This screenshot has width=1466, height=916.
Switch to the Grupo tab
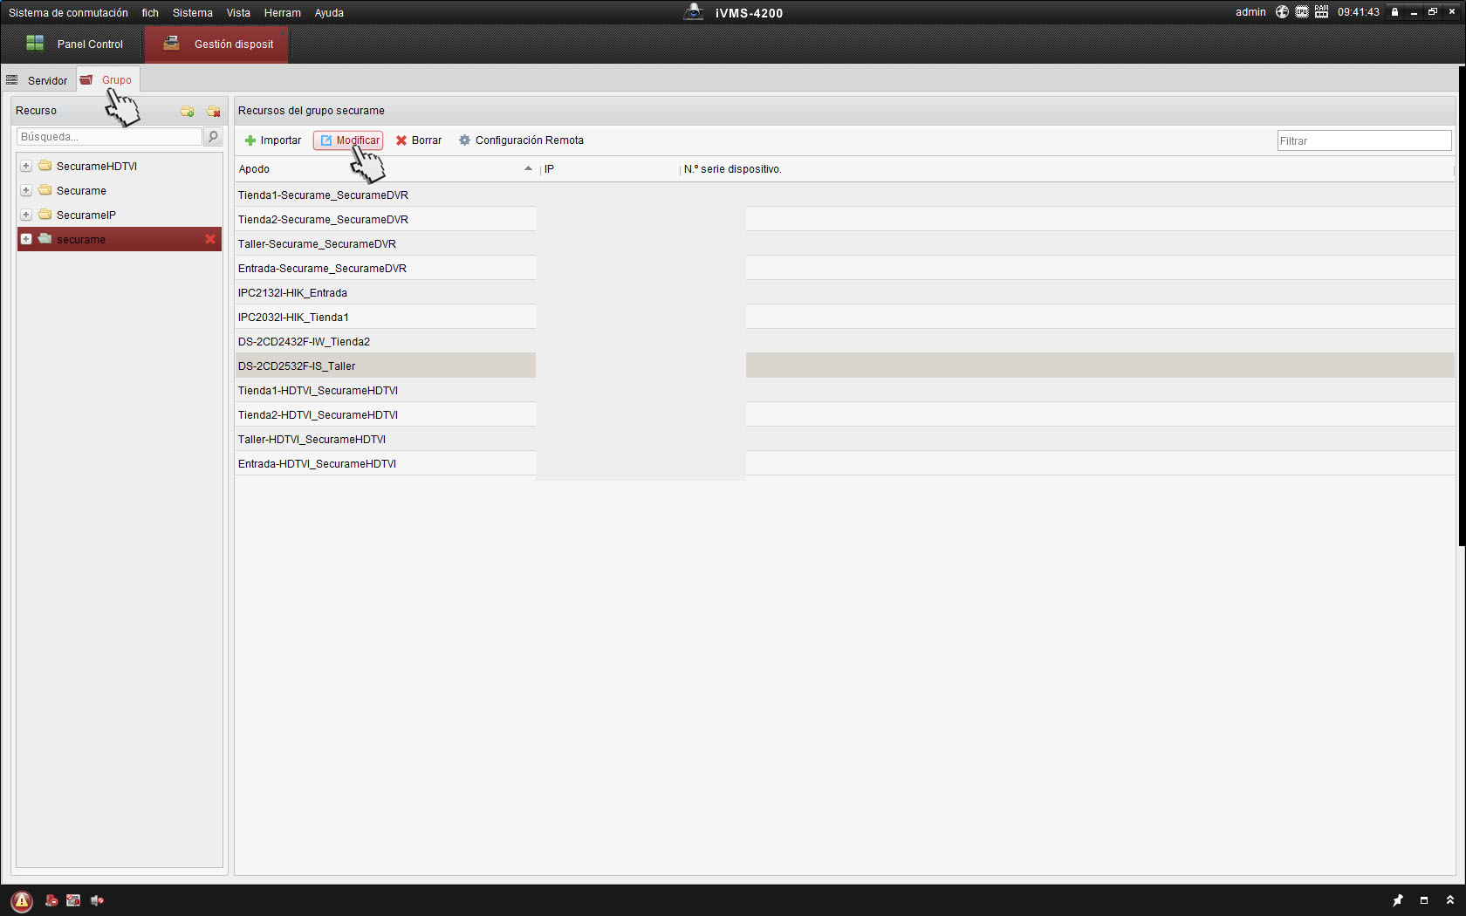[x=107, y=79]
